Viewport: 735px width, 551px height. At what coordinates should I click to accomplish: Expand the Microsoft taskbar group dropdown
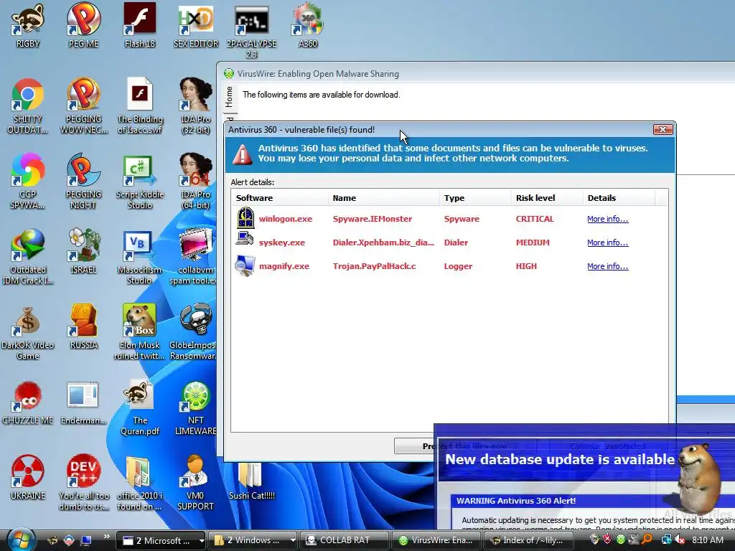pyautogui.click(x=201, y=541)
